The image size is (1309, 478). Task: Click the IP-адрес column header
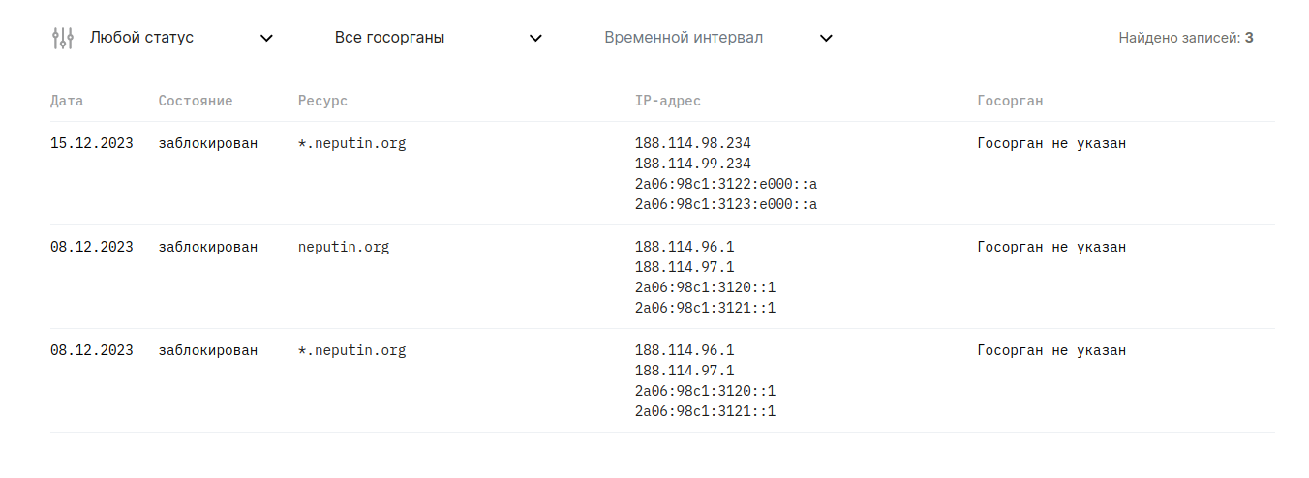(668, 101)
